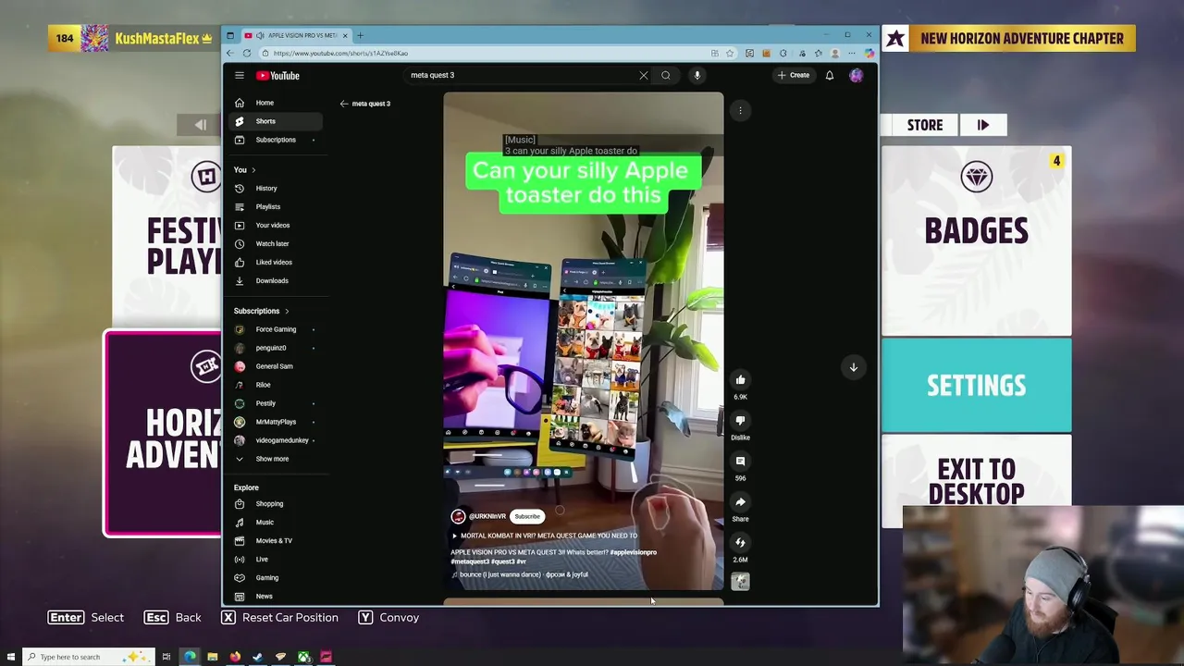Open File Explorer from the taskbar
This screenshot has width=1184, height=666.
[x=213, y=657]
